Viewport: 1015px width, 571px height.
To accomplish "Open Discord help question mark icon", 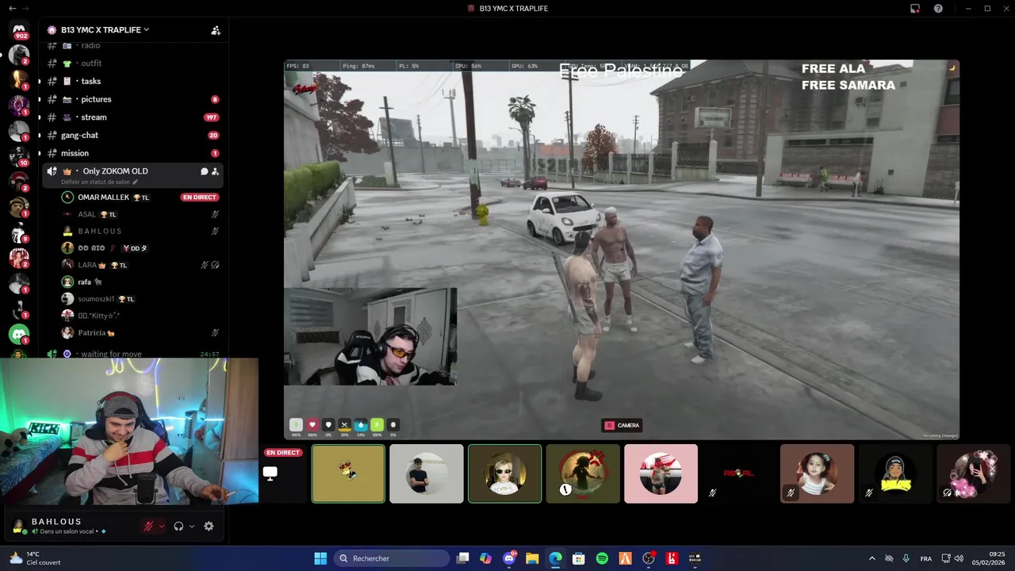I will point(939,9).
